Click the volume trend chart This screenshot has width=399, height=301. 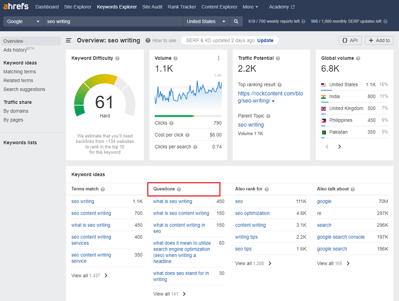click(188, 93)
